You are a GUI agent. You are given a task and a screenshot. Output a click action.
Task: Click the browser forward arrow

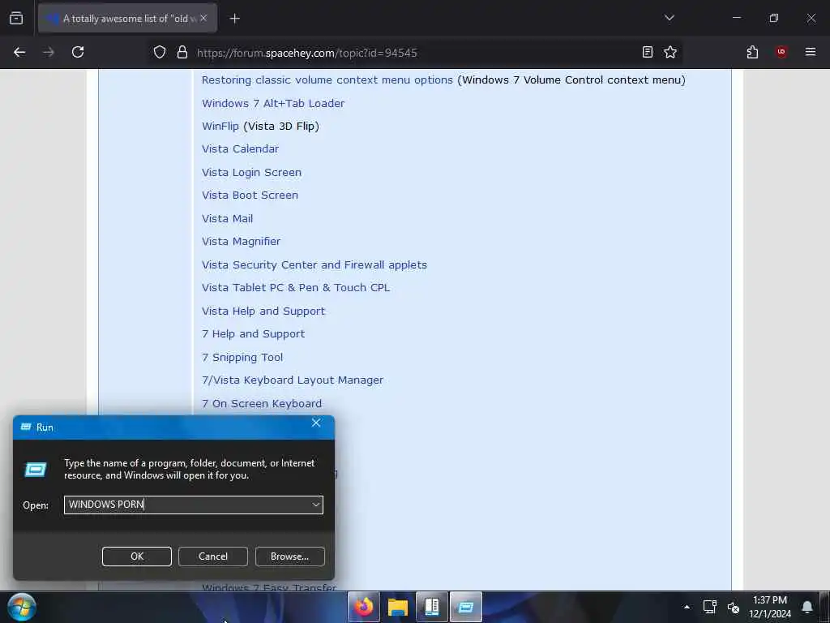click(49, 53)
